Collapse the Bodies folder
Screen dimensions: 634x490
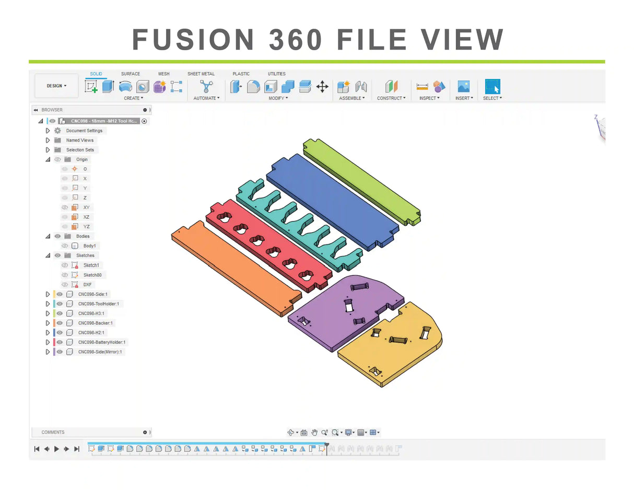tap(48, 236)
